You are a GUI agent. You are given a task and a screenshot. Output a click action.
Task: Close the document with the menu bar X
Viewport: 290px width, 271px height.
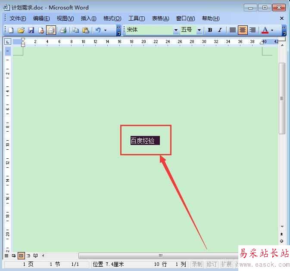coord(282,18)
